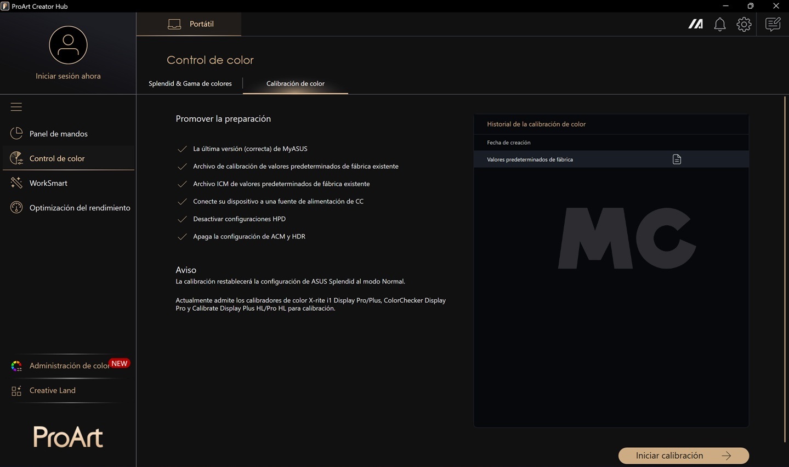Screen dimensions: 789x467
Task: Collapse the sidebar with the hamburger menu
Action: pos(16,107)
